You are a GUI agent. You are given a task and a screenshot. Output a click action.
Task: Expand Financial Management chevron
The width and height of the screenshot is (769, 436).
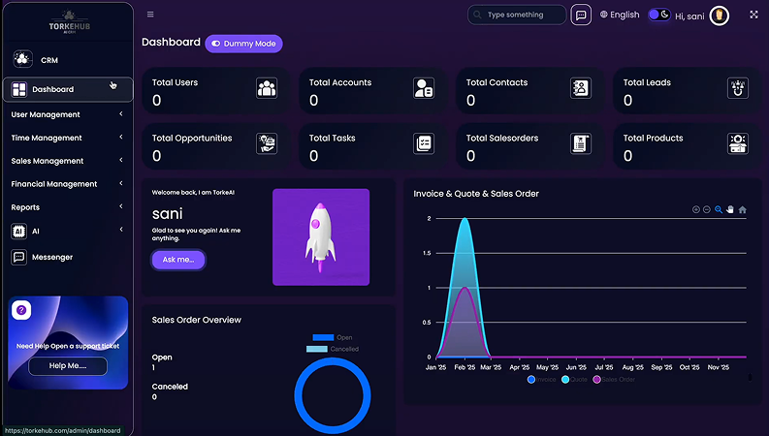120,183
